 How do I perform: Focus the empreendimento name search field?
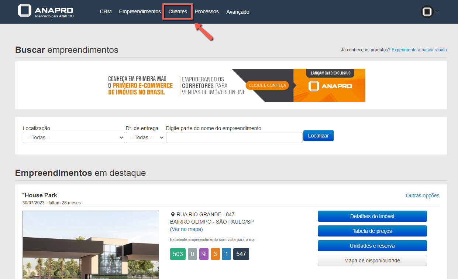(x=234, y=137)
